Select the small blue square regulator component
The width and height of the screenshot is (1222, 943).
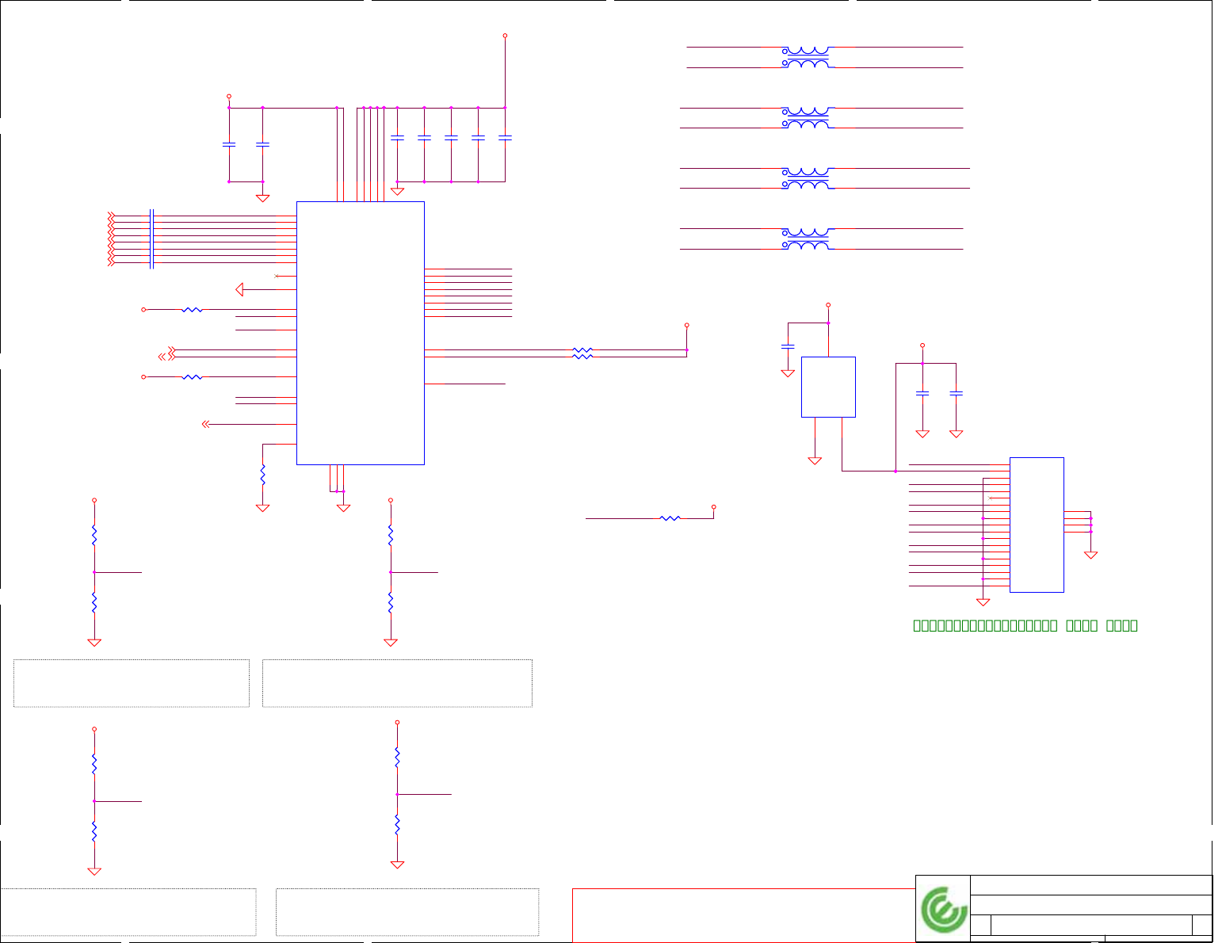click(x=828, y=387)
